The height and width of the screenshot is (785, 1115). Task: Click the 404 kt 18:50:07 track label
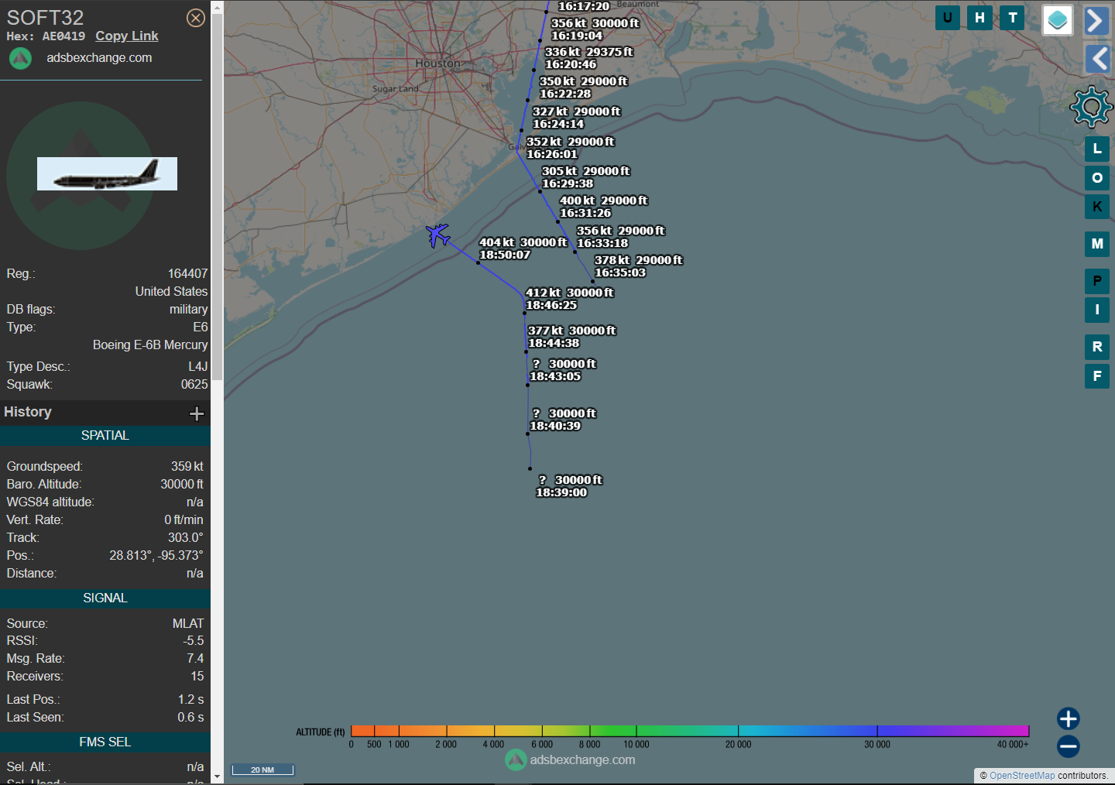tap(523, 249)
